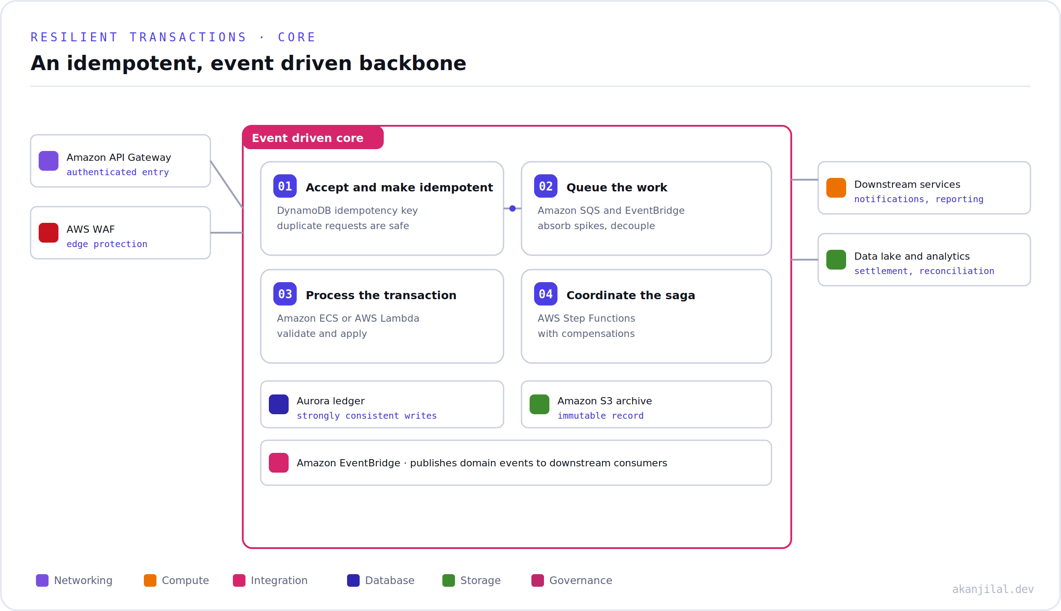Click the duplicate requests are safe line
This screenshot has width=1061, height=611.
click(343, 226)
